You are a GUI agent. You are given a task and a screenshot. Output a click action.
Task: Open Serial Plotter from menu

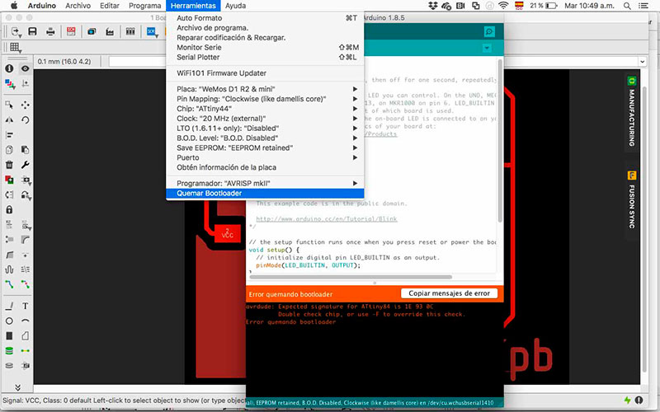(x=265, y=57)
